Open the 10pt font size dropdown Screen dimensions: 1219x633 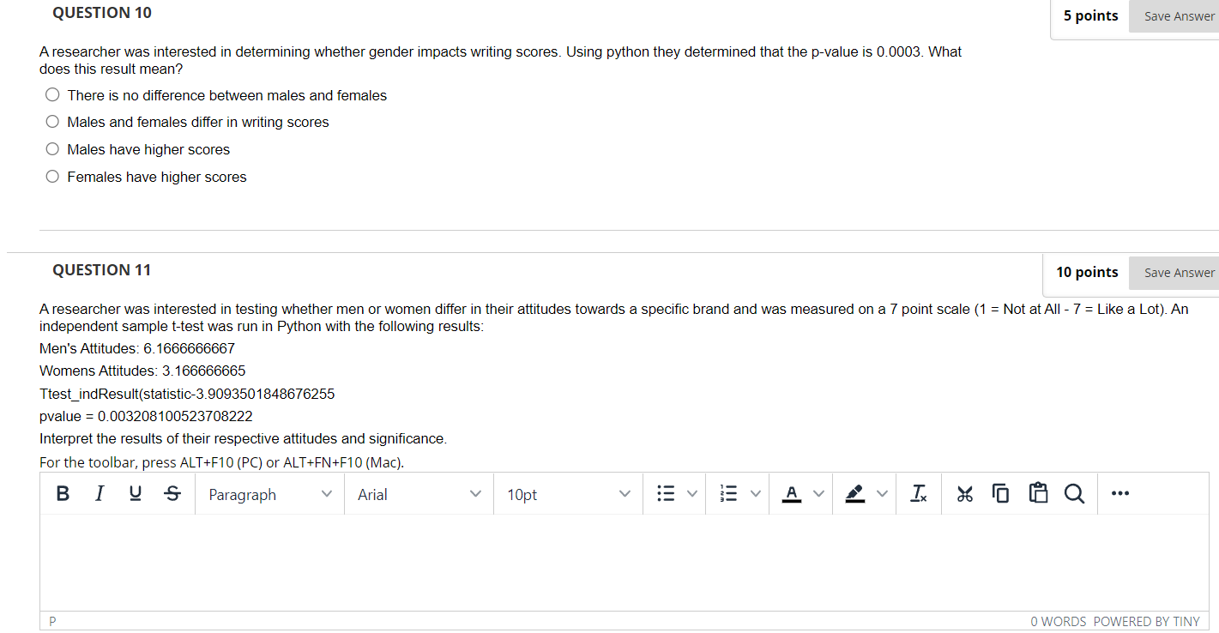[567, 494]
